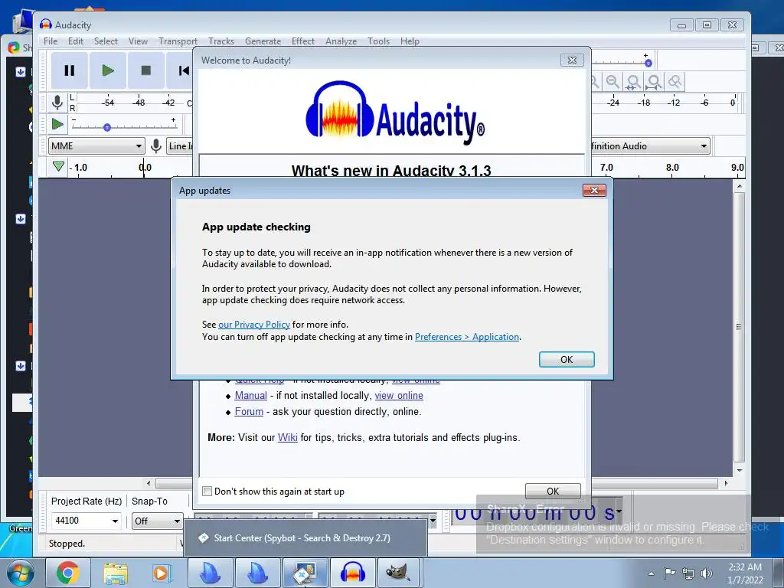
Task: Click the Fit Project to Width zoom icon
Action: point(654,81)
